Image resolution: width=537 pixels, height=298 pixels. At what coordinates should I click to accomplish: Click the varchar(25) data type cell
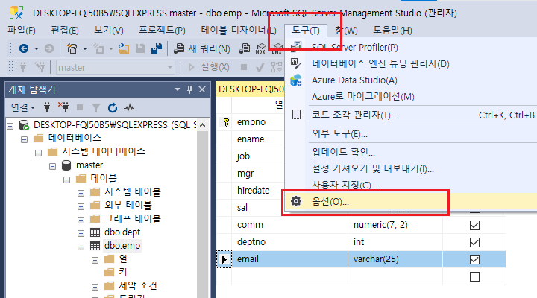pyautogui.click(x=395, y=259)
